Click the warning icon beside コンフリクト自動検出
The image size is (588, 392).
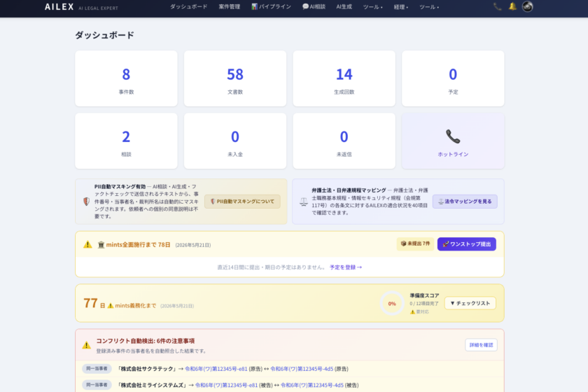pyautogui.click(x=87, y=345)
